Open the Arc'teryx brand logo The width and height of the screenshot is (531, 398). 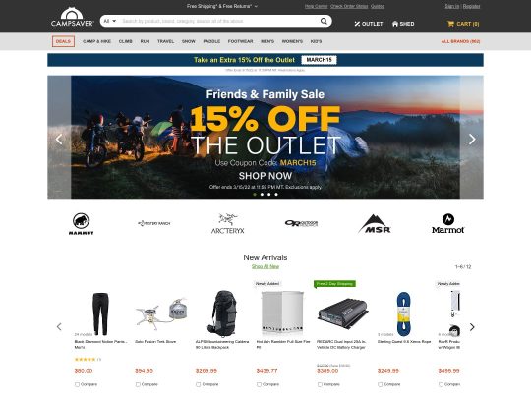click(227, 224)
